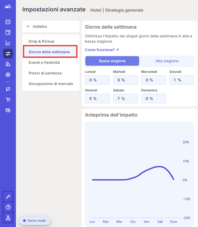Open the Come funziona? link
Viewport: 198px width, 227px height.
tap(102, 50)
